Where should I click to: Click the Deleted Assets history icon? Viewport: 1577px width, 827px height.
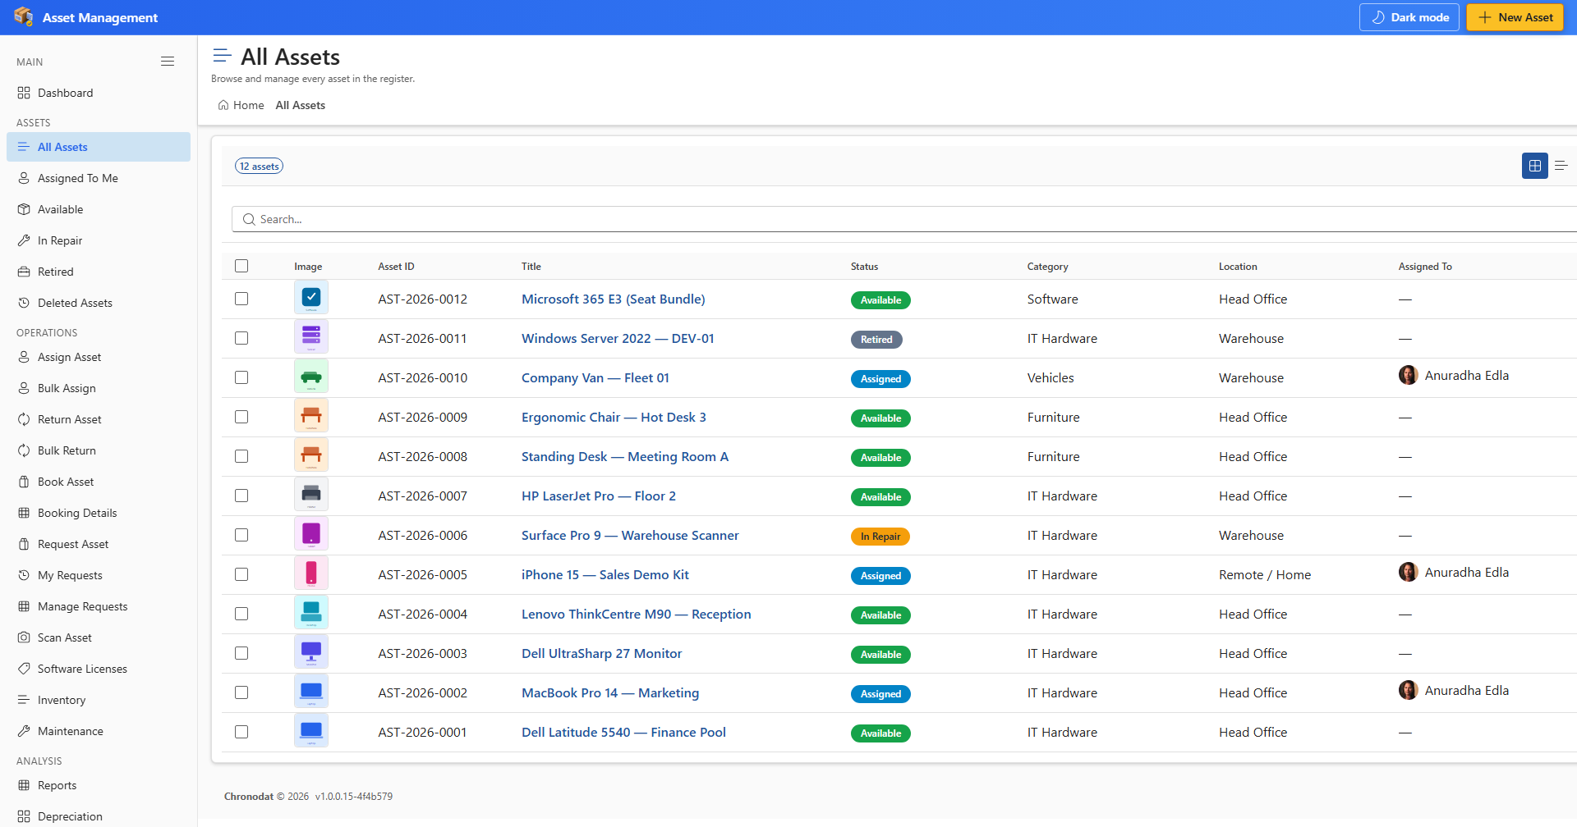(24, 303)
